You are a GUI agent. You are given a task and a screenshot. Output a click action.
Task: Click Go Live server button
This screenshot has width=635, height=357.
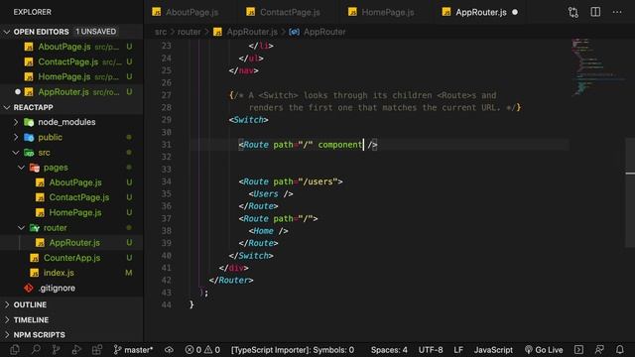coord(544,350)
